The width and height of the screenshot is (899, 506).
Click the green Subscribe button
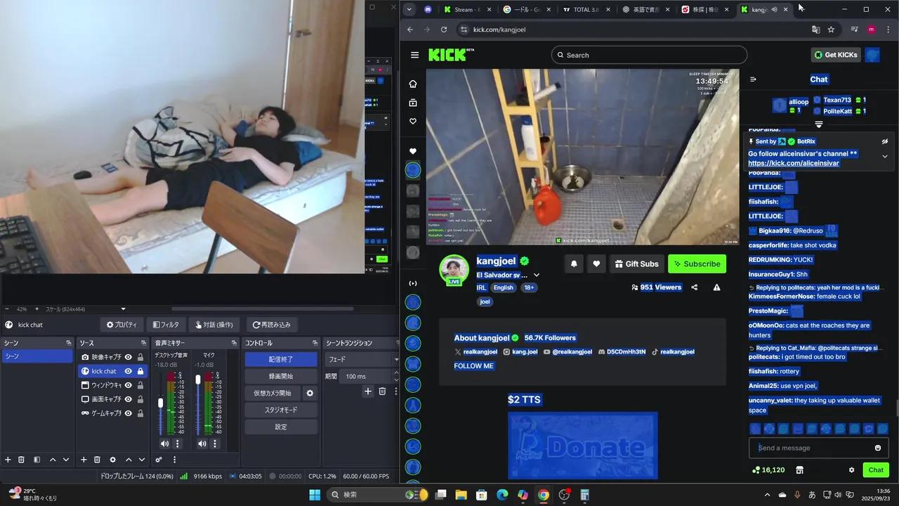tap(697, 264)
